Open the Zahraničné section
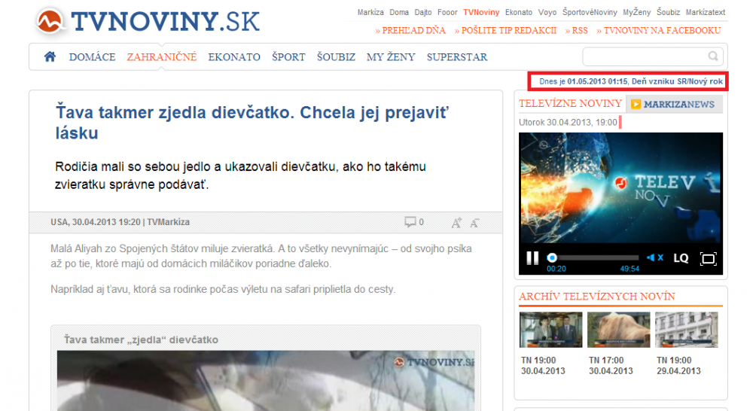The height and width of the screenshot is (411, 753). coord(162,57)
